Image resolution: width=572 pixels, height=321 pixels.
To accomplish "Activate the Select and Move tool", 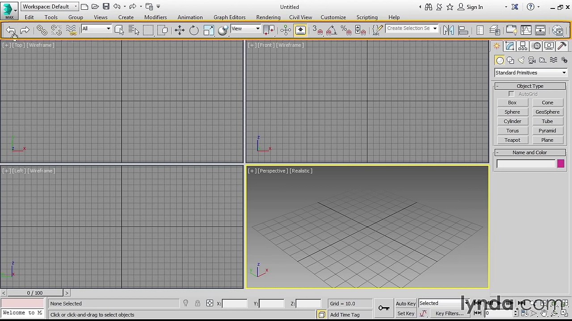I will (x=179, y=30).
